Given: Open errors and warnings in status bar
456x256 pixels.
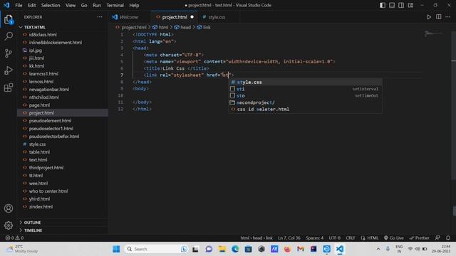Looking at the screenshot, I should click(x=14, y=238).
